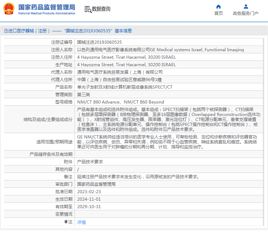
Task: Open the 详情 link in the 注 row
Action: pos(82,222)
